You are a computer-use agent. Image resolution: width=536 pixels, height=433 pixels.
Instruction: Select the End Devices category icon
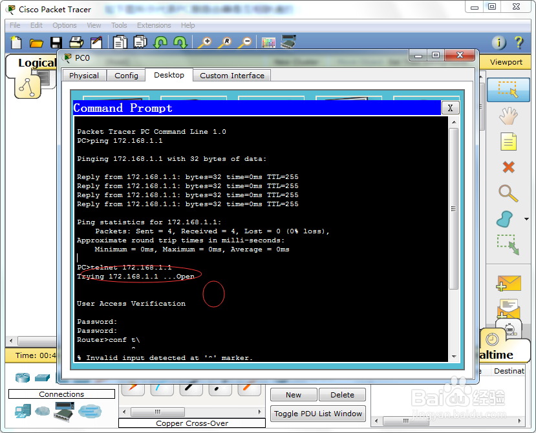coord(23,411)
